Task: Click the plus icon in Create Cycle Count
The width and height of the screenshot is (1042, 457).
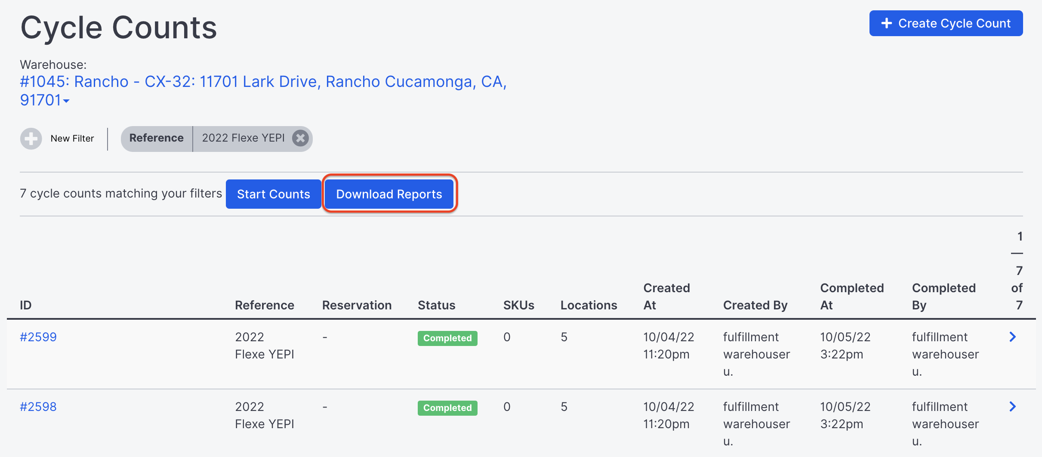Action: click(887, 23)
